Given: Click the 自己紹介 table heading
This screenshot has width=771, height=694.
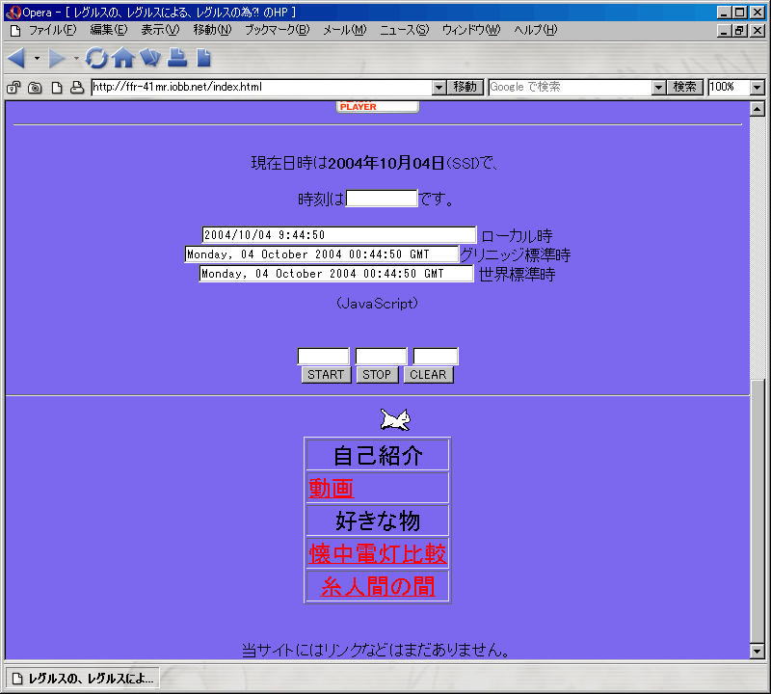Looking at the screenshot, I should pyautogui.click(x=378, y=456).
